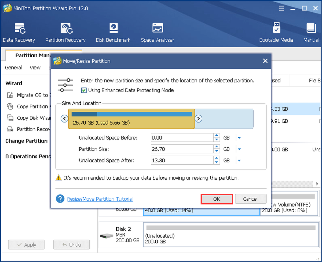Confirm the resize with OK button
Viewport: 322px width, 262px height.
pos(217,199)
